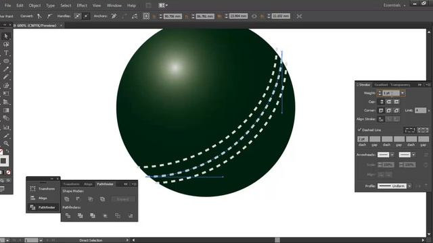Image resolution: width=433 pixels, height=243 pixels.
Task: Open the Effect menu
Action: click(x=82, y=5)
